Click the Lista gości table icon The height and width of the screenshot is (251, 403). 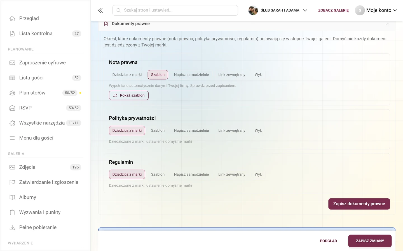[x=12, y=78]
